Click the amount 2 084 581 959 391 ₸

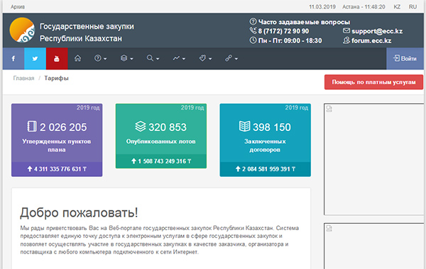pyautogui.click(x=268, y=169)
